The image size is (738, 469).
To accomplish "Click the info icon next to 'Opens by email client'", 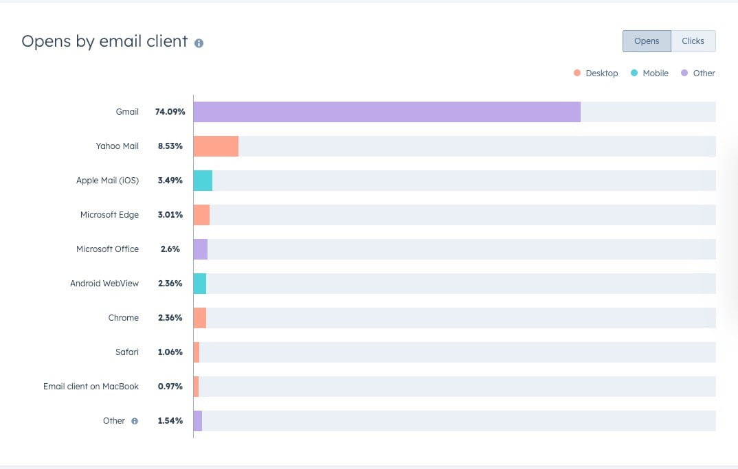I will [199, 43].
